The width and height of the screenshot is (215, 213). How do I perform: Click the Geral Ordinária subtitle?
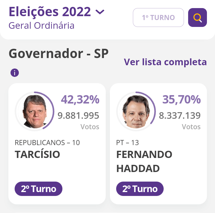[x=42, y=25]
